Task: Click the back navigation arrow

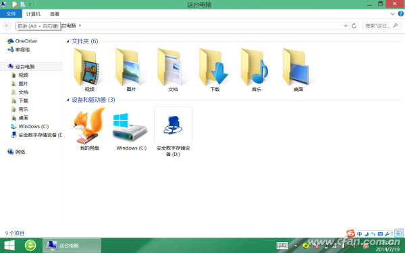Action: [7, 26]
